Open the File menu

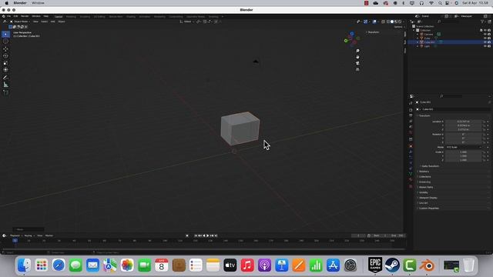coord(8,16)
